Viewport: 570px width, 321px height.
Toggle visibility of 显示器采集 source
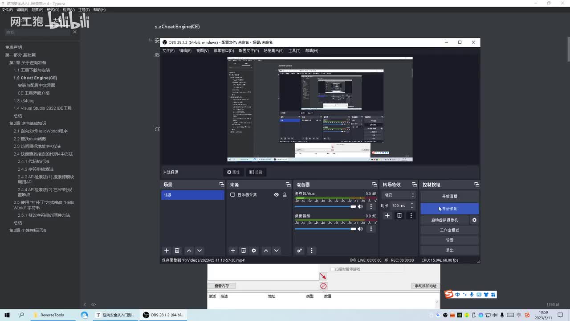coord(276,195)
